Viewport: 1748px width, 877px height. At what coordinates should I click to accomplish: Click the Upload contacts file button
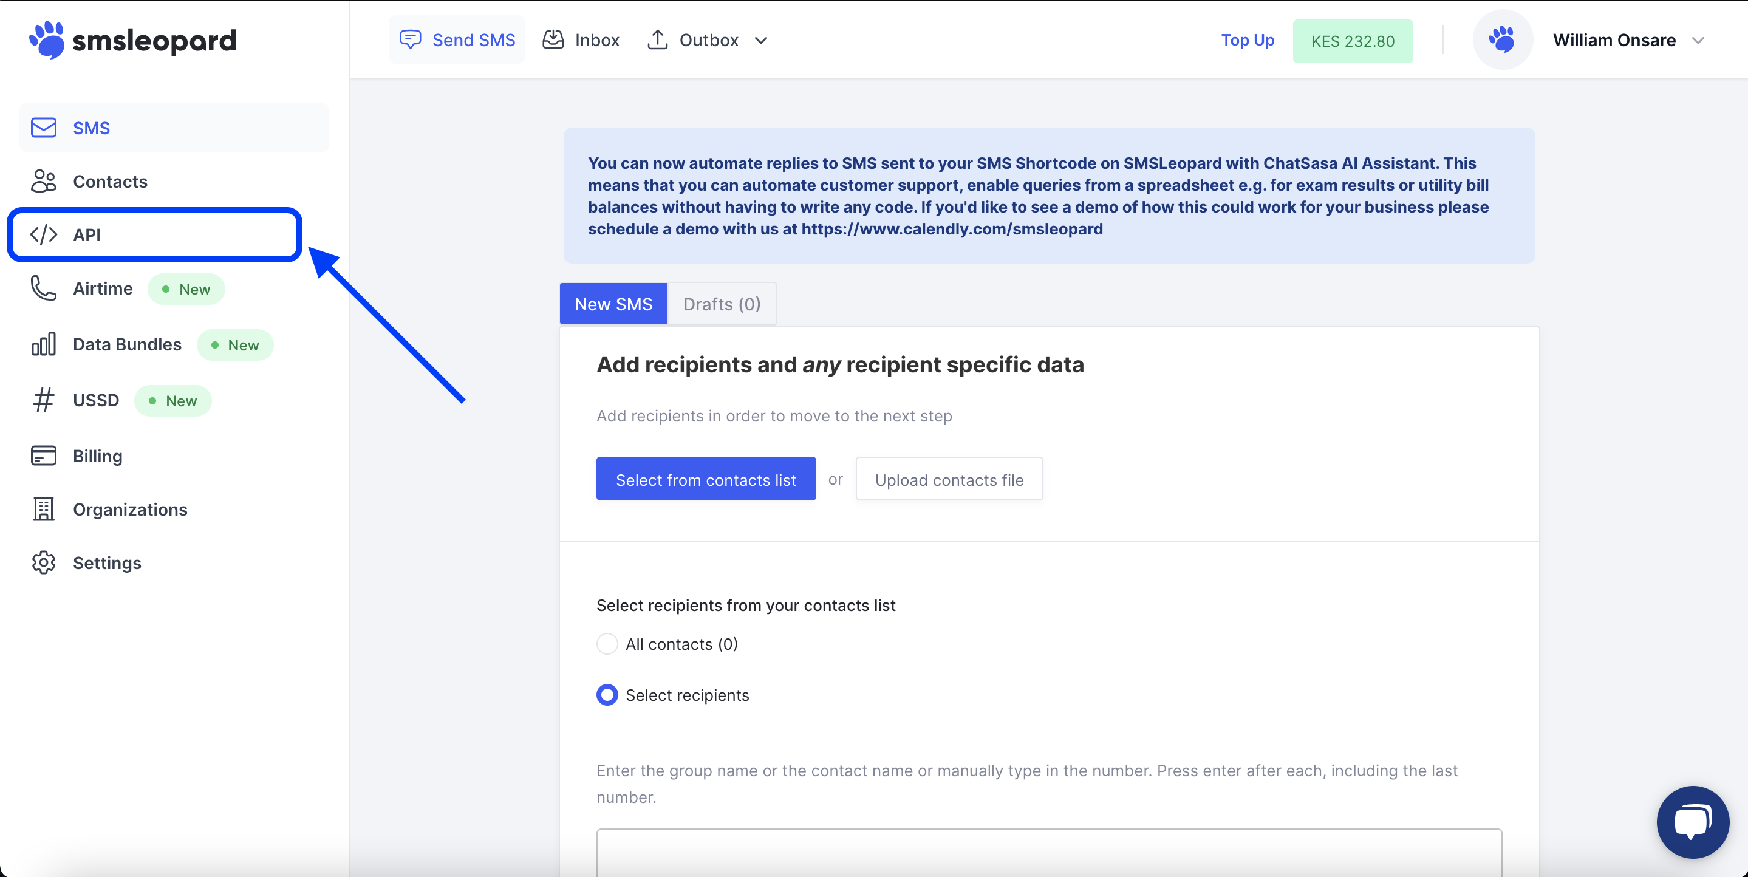(948, 479)
